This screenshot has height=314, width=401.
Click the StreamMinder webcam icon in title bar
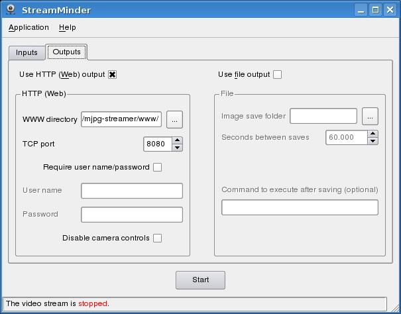[x=11, y=10]
